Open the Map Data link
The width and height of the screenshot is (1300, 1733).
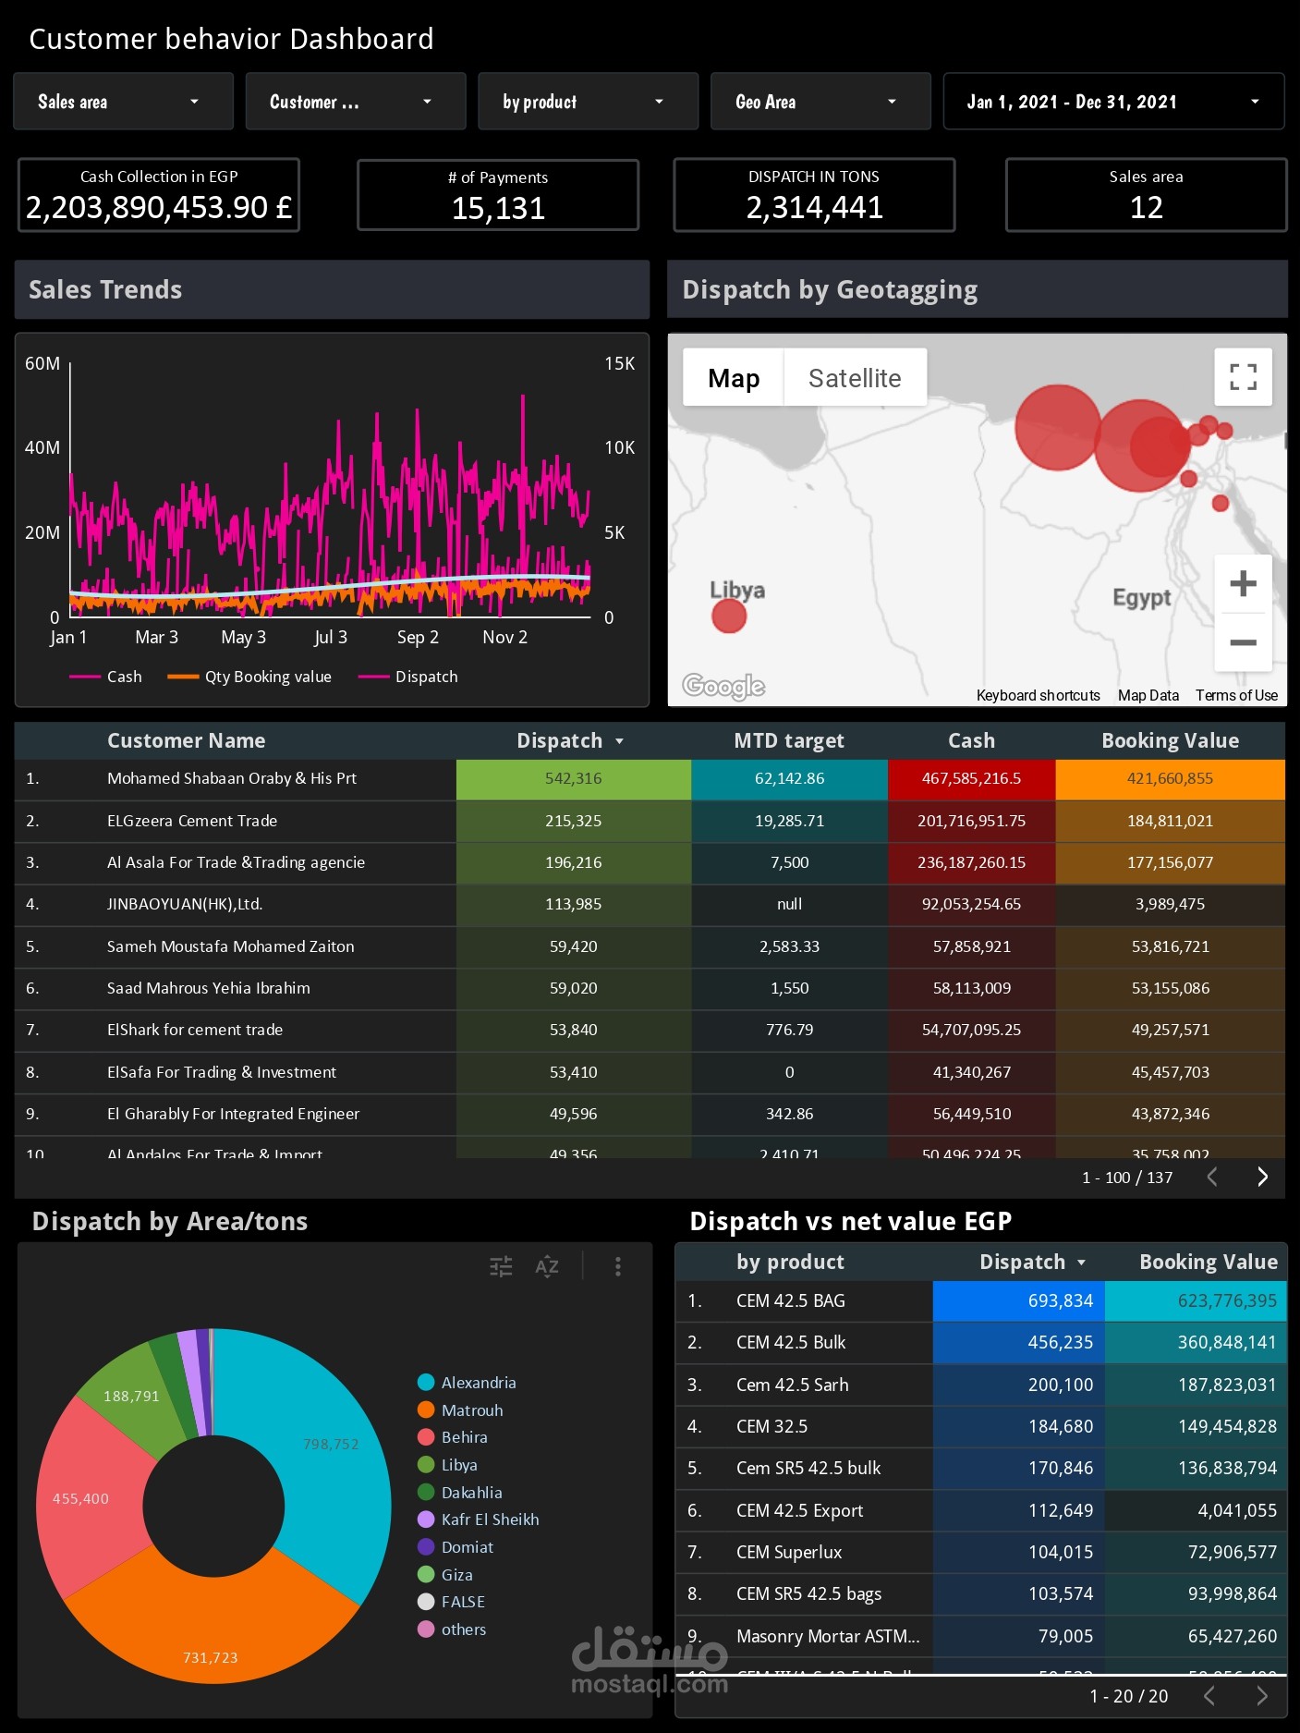click(x=1148, y=695)
